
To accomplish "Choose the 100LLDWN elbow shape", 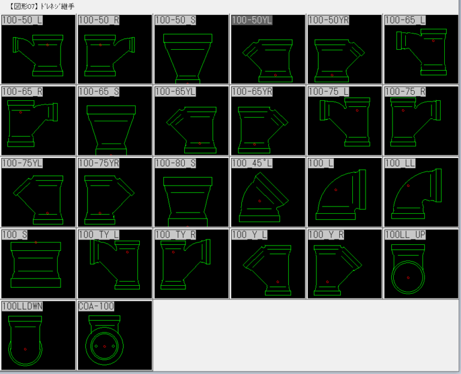I will pos(38,336).
